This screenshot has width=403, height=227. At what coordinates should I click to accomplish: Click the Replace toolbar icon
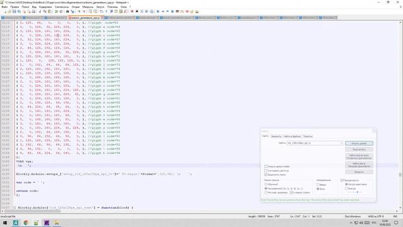click(72, 11)
